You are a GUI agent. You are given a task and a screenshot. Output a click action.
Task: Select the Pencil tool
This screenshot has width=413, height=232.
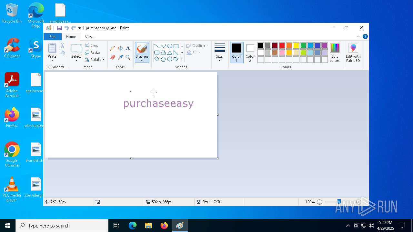click(x=113, y=48)
